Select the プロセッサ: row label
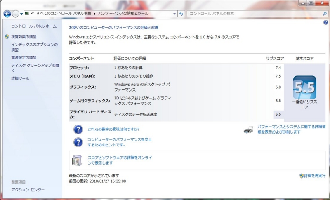Viewport: 330px width, 200px height. pyautogui.click(x=79, y=68)
